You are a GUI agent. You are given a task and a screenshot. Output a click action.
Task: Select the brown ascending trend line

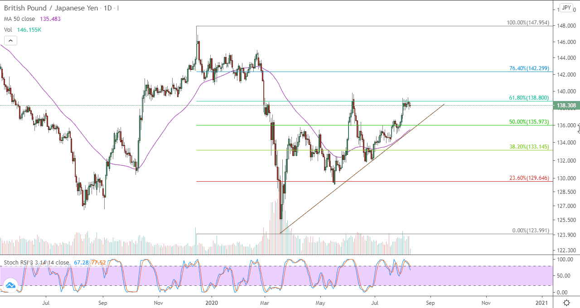point(361,169)
